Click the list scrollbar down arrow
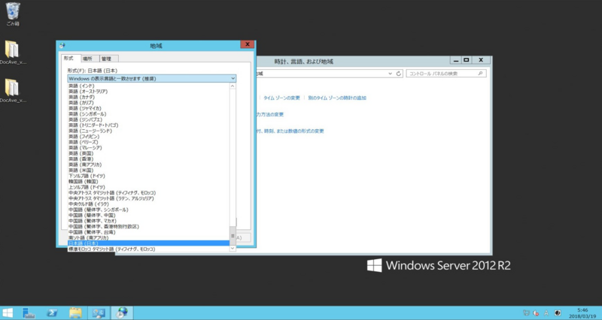The image size is (602, 320). pyautogui.click(x=233, y=249)
